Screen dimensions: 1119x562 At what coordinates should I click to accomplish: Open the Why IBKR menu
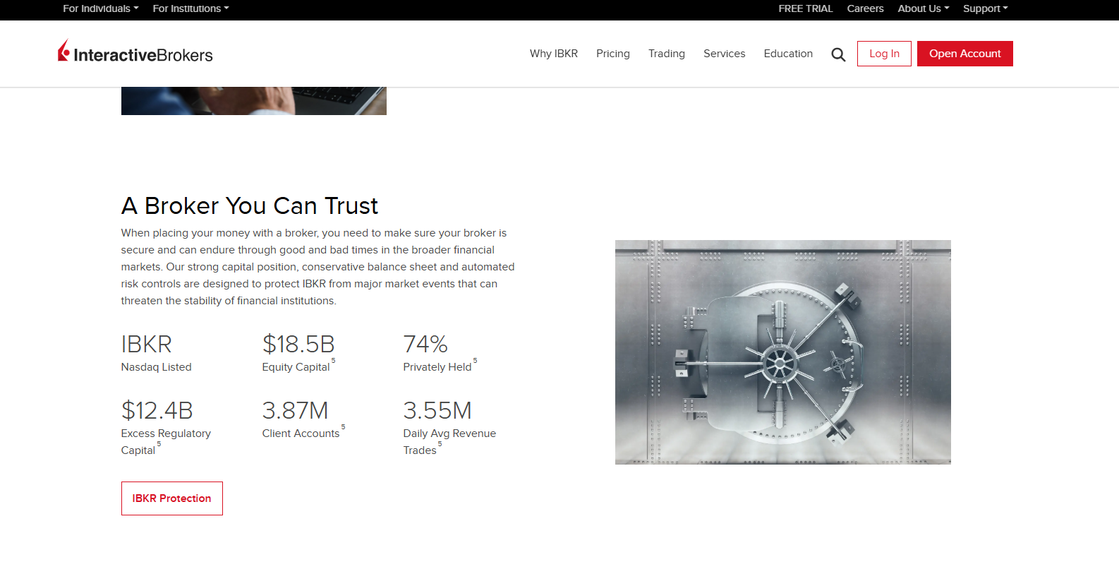click(x=553, y=54)
